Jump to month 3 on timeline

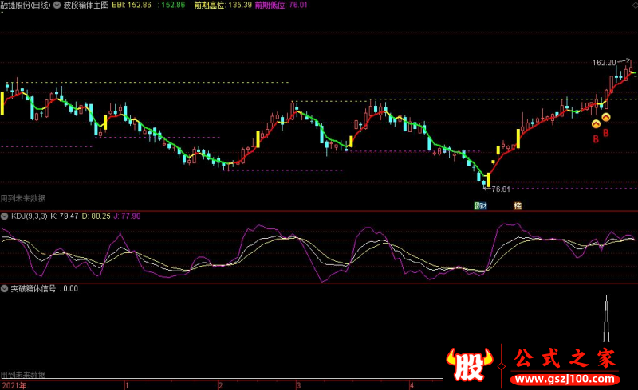pos(298,385)
